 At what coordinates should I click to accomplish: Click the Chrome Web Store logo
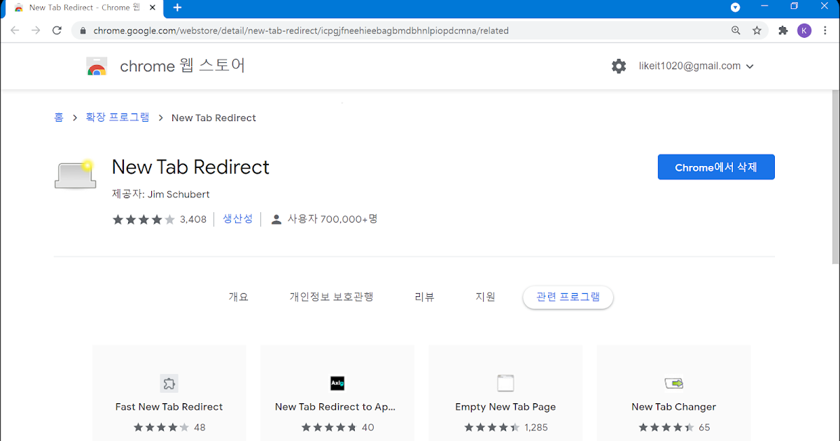pos(96,66)
